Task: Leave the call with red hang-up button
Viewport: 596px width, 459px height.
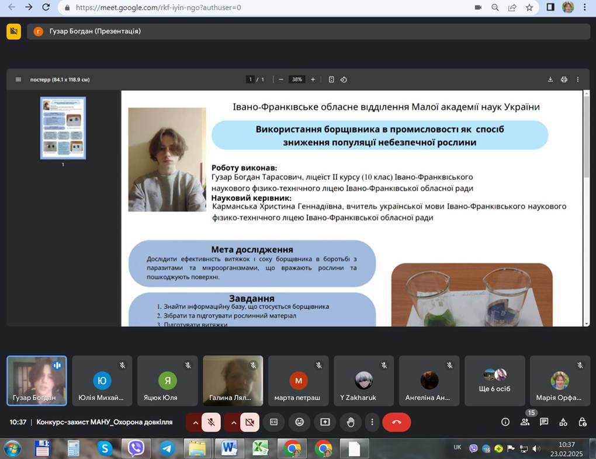Action: pyautogui.click(x=397, y=422)
